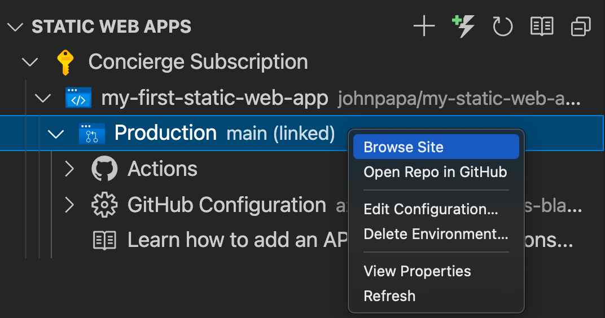The image size is (605, 318).
Task: Select the Actions tree label
Action: tap(163, 169)
